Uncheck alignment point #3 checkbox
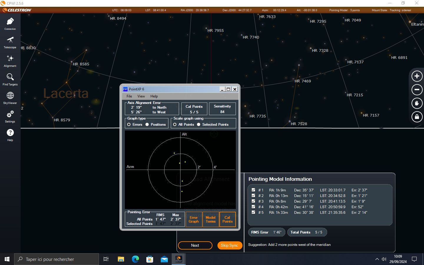The height and width of the screenshot is (265, 424). pyautogui.click(x=253, y=201)
